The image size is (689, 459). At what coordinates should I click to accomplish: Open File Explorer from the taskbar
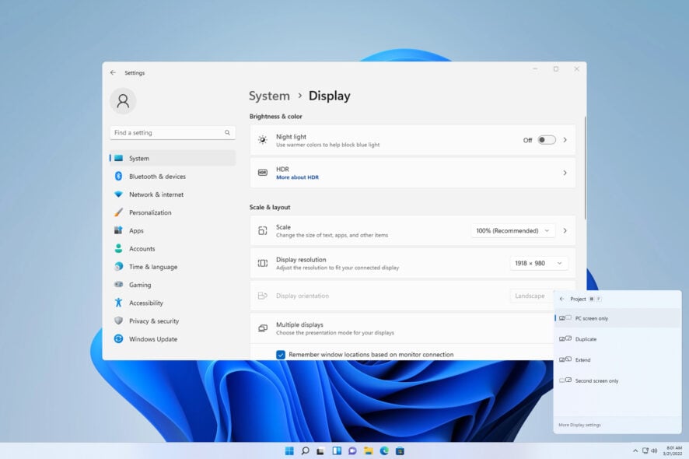coord(369,451)
